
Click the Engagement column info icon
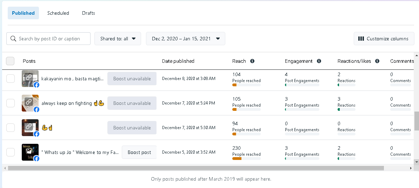tap(319, 61)
